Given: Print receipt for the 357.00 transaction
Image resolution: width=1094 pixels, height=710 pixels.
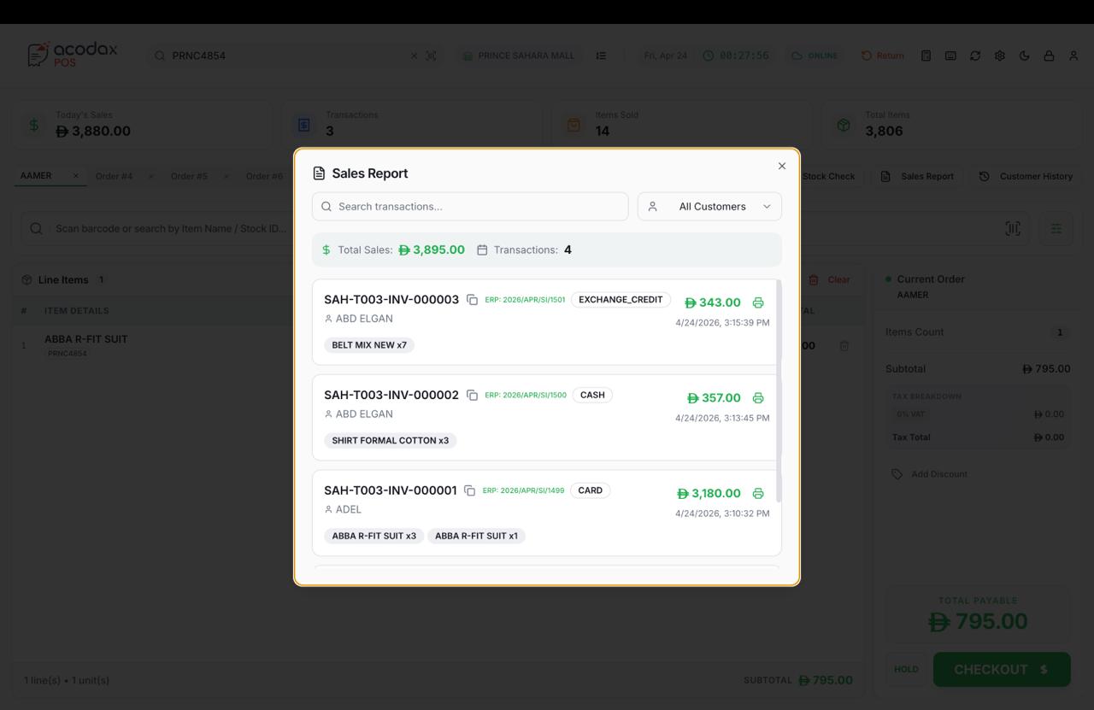Looking at the screenshot, I should coord(758,398).
